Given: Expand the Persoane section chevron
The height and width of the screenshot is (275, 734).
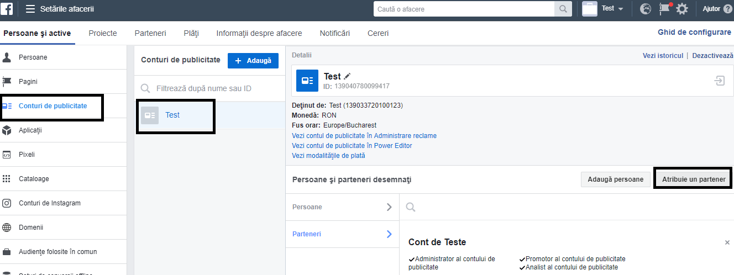Looking at the screenshot, I should pos(389,207).
